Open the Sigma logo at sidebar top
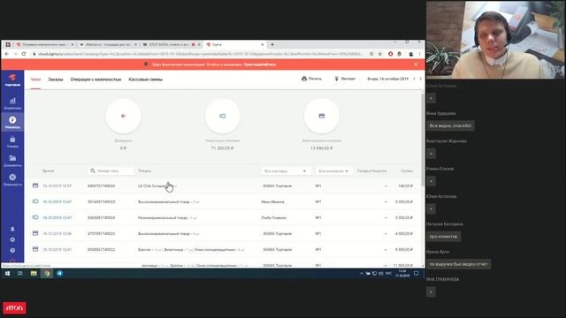Image resolution: width=566 pixels, height=318 pixels. [12, 80]
